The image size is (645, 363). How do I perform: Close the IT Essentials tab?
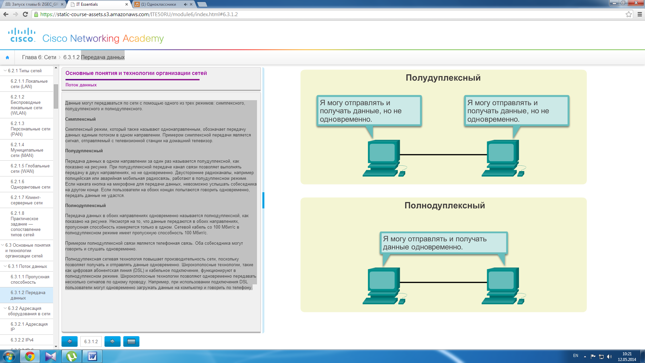(127, 4)
